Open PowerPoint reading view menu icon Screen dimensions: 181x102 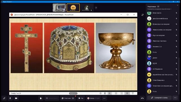point(105,93)
